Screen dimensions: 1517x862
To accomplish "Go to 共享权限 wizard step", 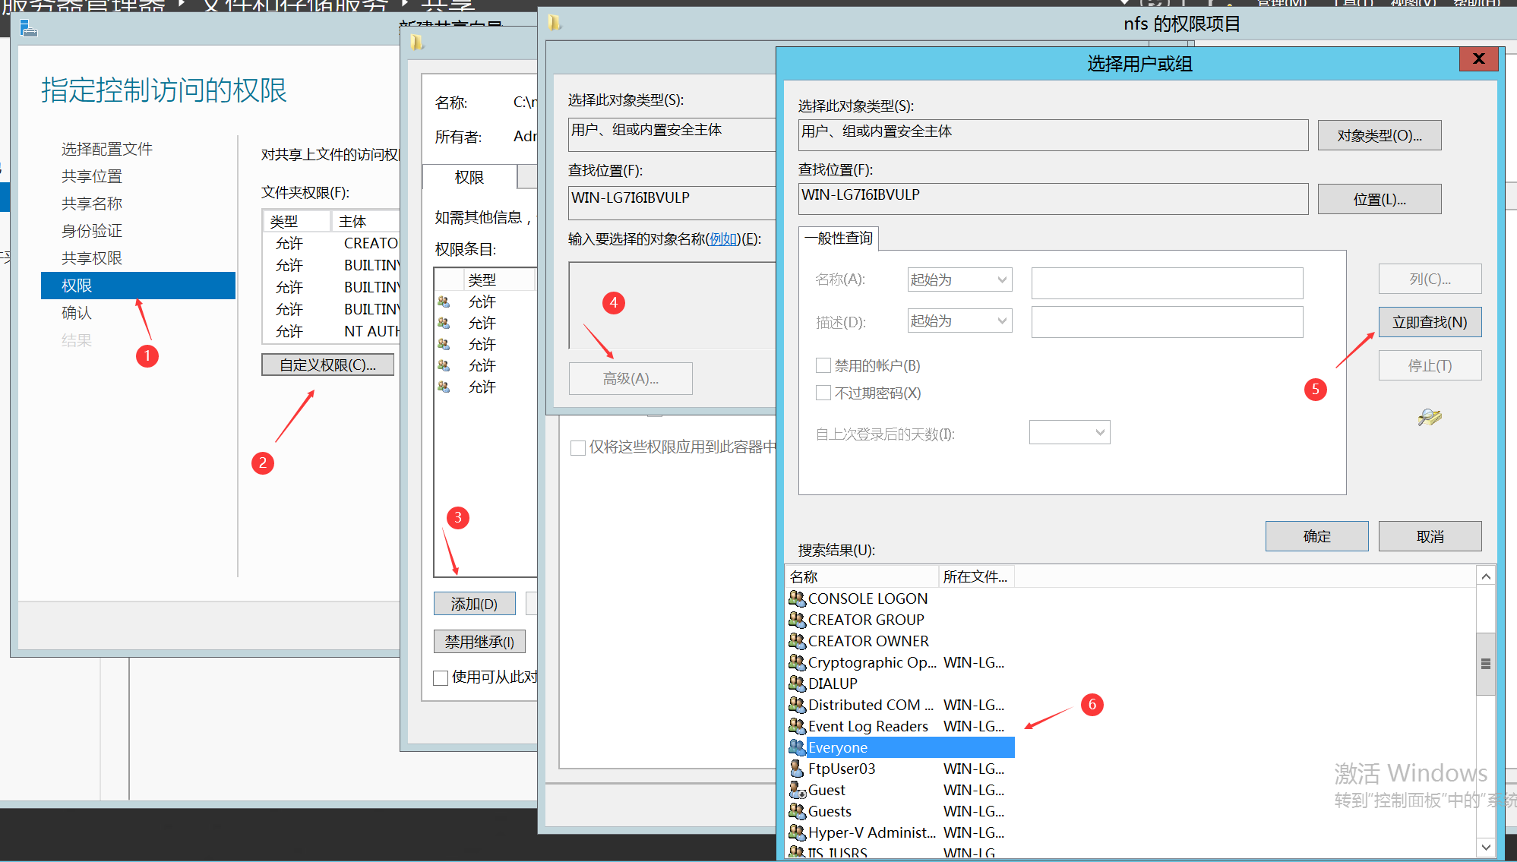I will (92, 258).
